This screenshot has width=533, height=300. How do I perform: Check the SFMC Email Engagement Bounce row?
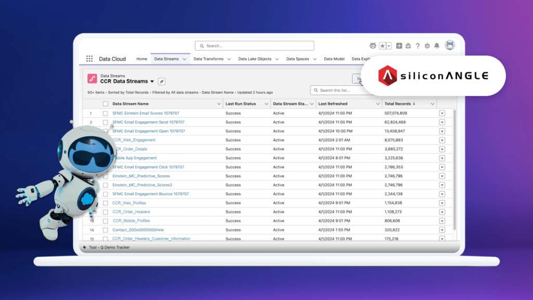point(105,194)
